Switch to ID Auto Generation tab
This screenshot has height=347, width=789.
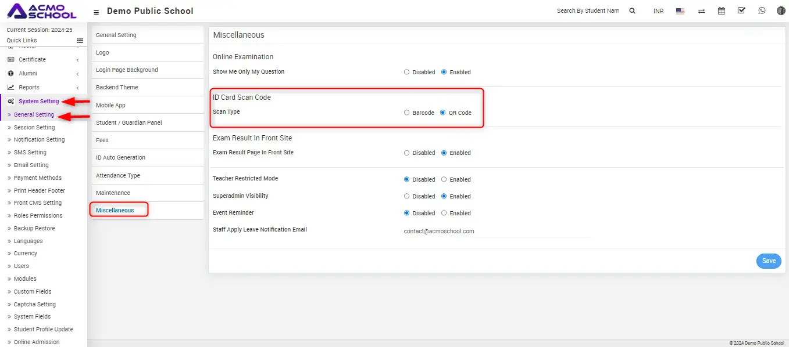point(120,157)
